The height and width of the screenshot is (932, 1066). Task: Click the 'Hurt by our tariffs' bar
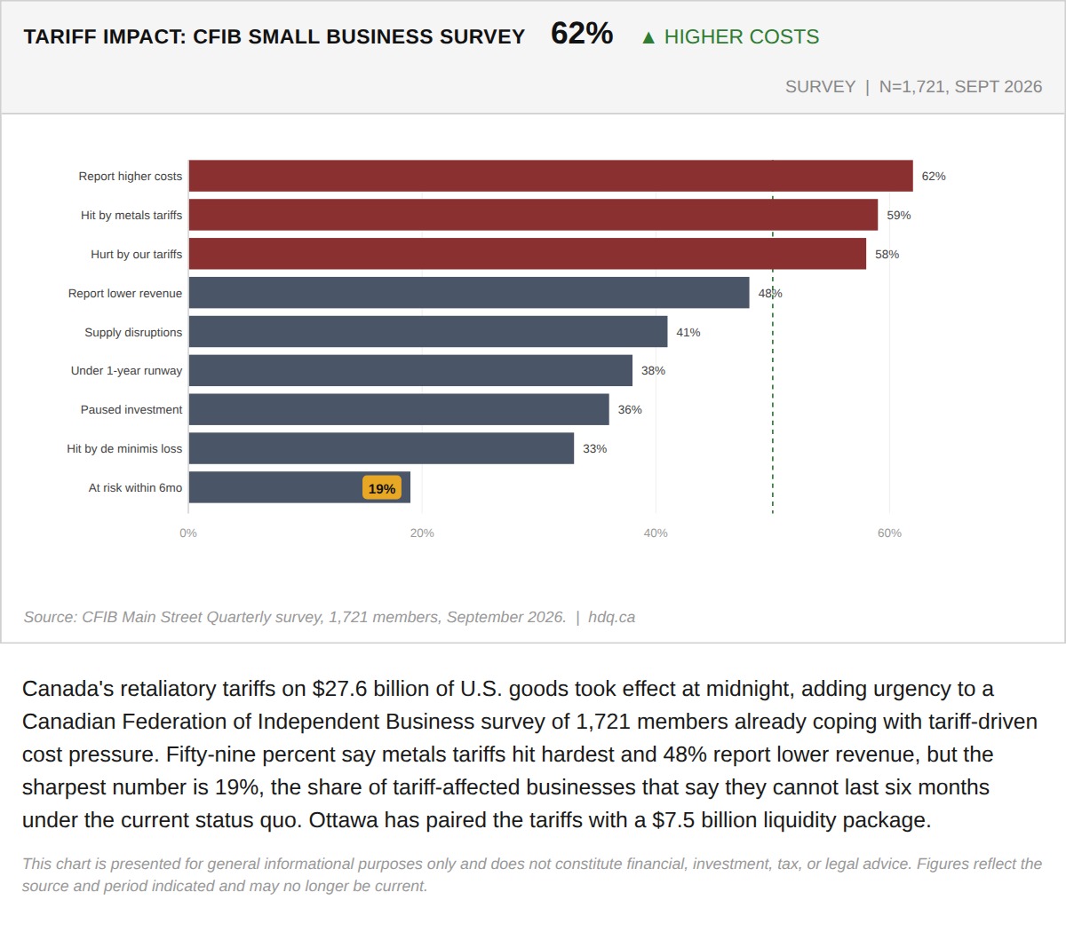coord(528,254)
